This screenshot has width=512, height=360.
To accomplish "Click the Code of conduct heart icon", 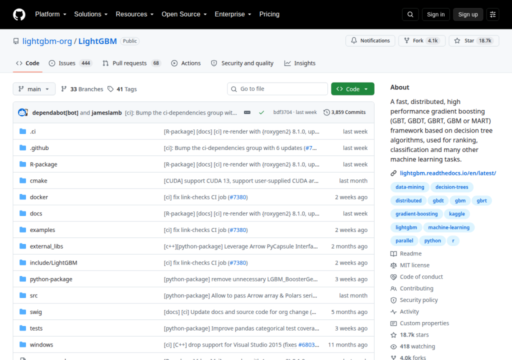I will click(393, 276).
